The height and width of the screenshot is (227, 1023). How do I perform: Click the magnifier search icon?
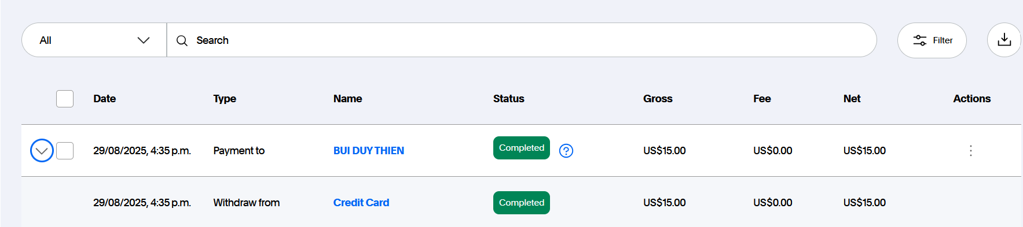(x=182, y=40)
